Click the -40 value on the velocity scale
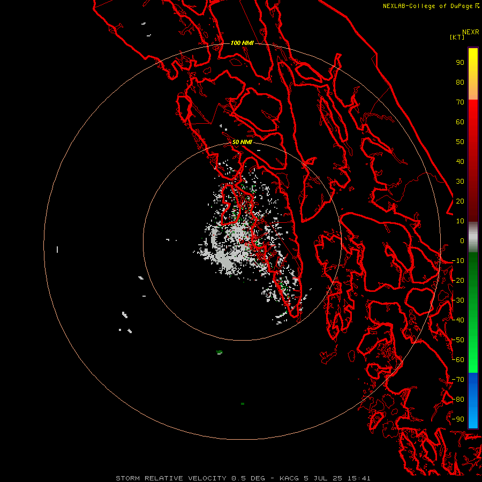The height and width of the screenshot is (482, 482). coord(458,320)
